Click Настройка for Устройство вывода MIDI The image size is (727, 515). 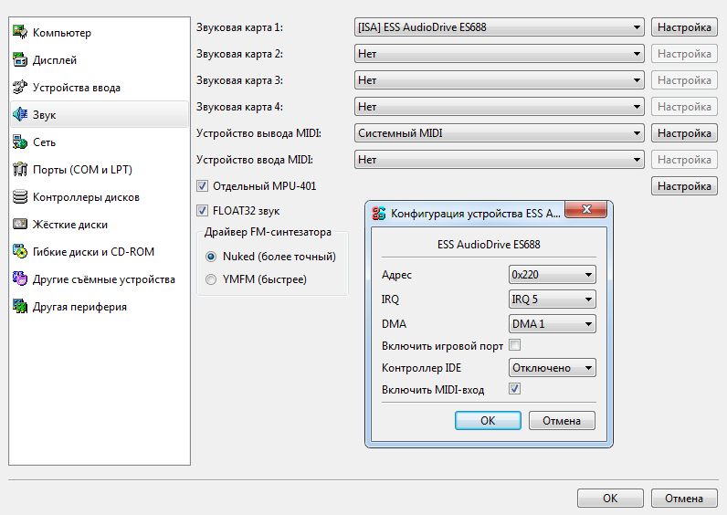point(684,133)
